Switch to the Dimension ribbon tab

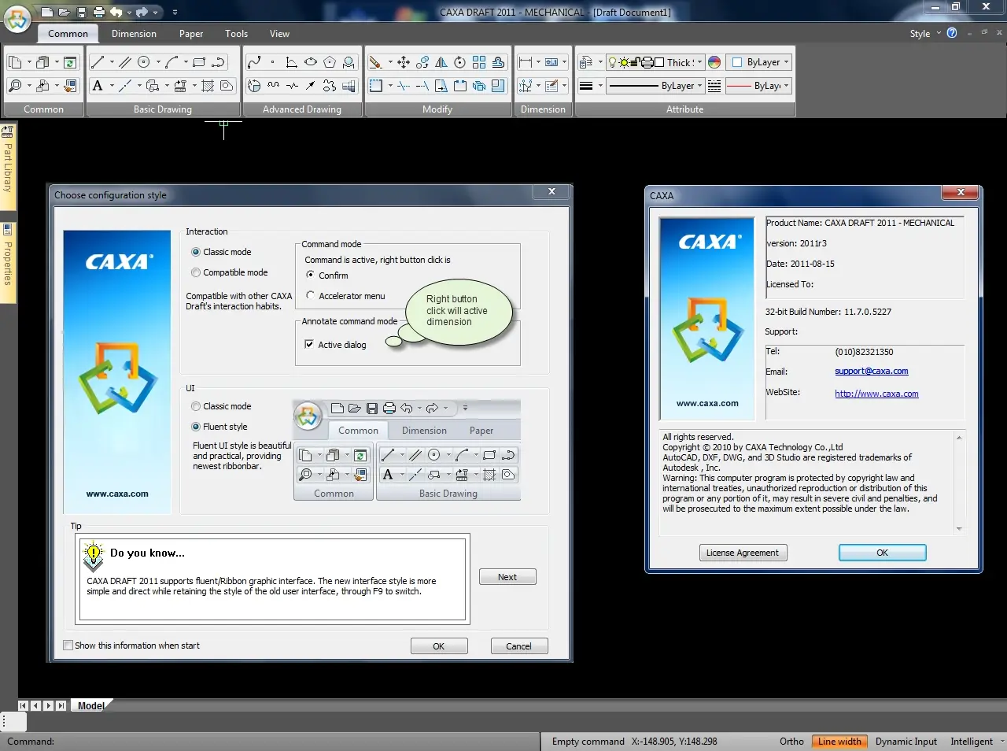134,34
